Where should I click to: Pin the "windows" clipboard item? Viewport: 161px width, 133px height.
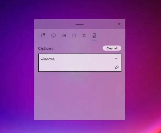(x=117, y=67)
